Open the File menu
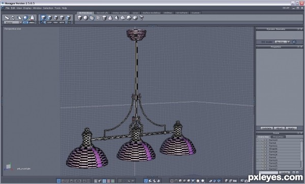This screenshot has width=305, height=184. pos(8,8)
